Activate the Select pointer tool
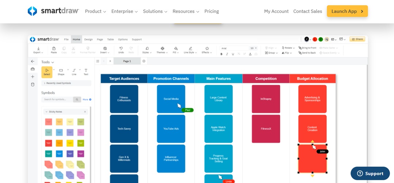The height and width of the screenshot is (183, 394). point(47,72)
